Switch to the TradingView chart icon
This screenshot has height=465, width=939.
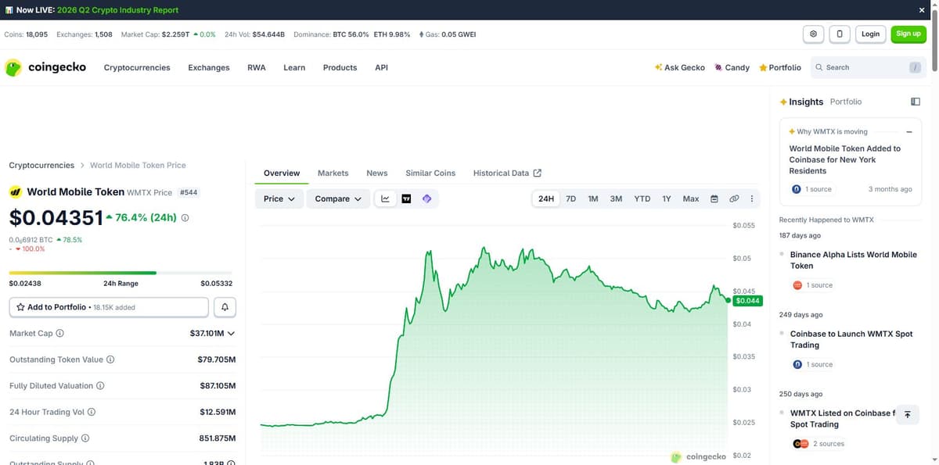click(406, 199)
